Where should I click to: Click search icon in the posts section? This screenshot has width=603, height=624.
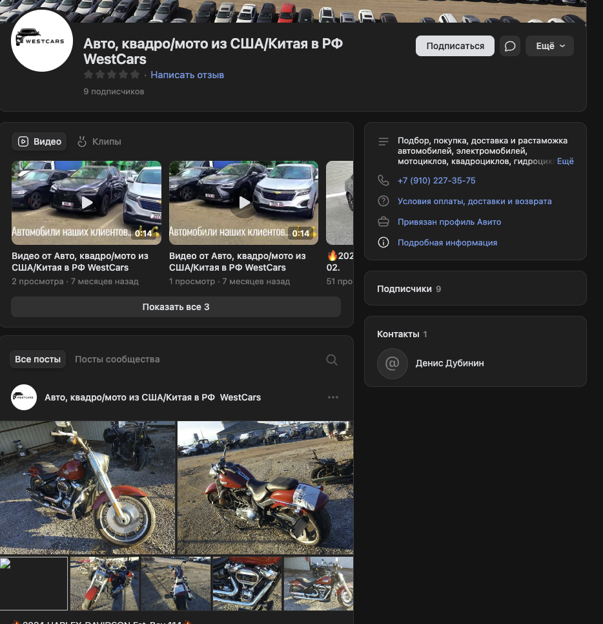tap(332, 360)
